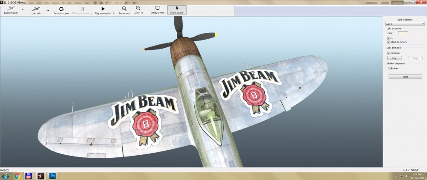The height and width of the screenshot is (180, 427).
Task: Open the floppy disk taskbar app
Action: pos(28,176)
